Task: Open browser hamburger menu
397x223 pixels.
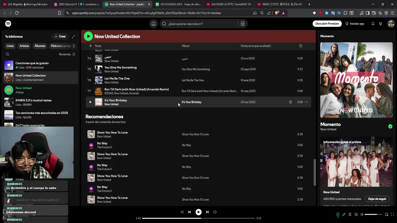Action: click(x=392, y=13)
